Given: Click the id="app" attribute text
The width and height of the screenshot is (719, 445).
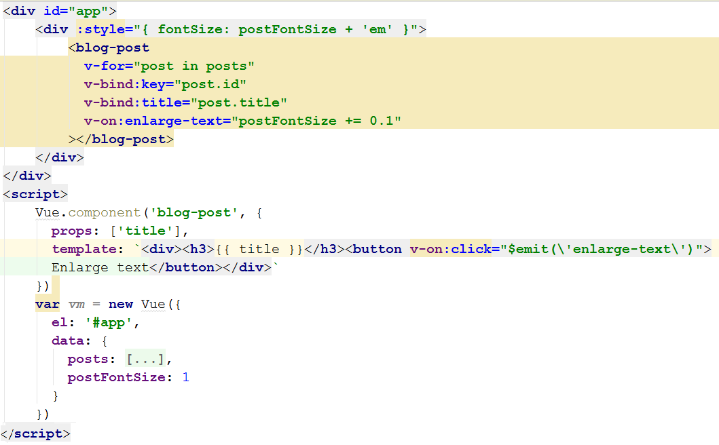Looking at the screenshot, I should 76,11.
